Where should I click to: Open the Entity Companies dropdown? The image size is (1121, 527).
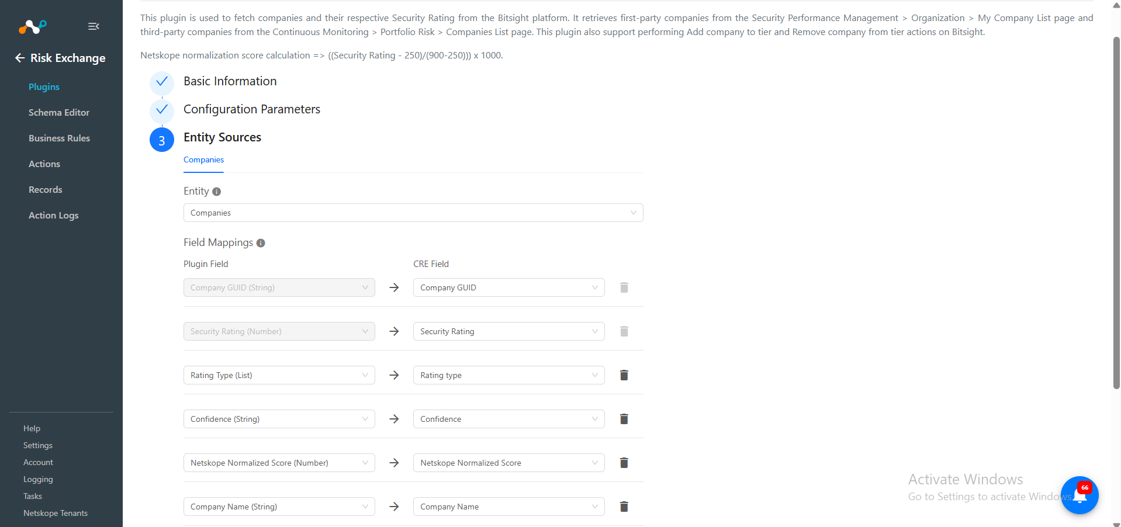click(413, 213)
